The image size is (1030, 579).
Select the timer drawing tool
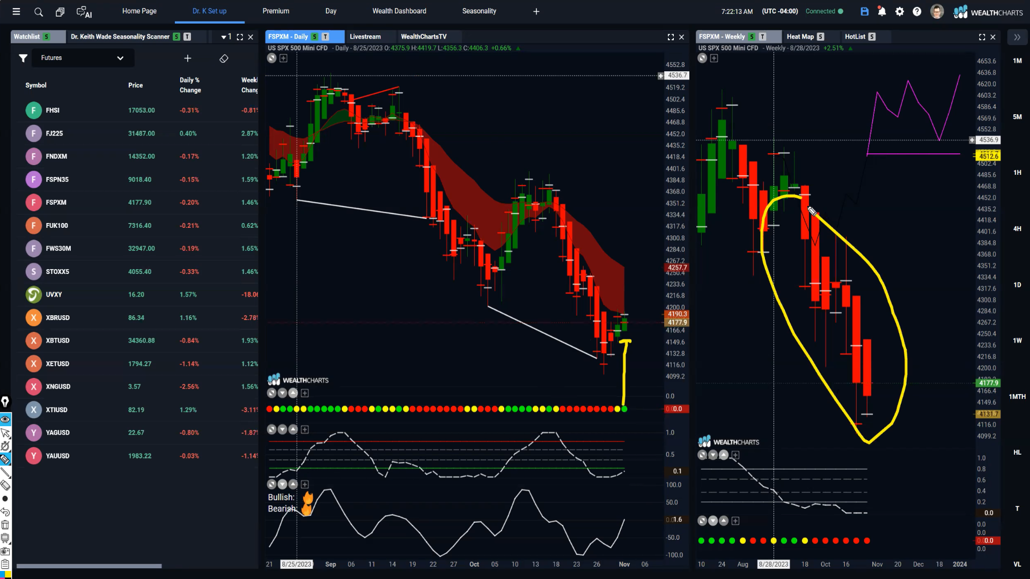[5, 446]
